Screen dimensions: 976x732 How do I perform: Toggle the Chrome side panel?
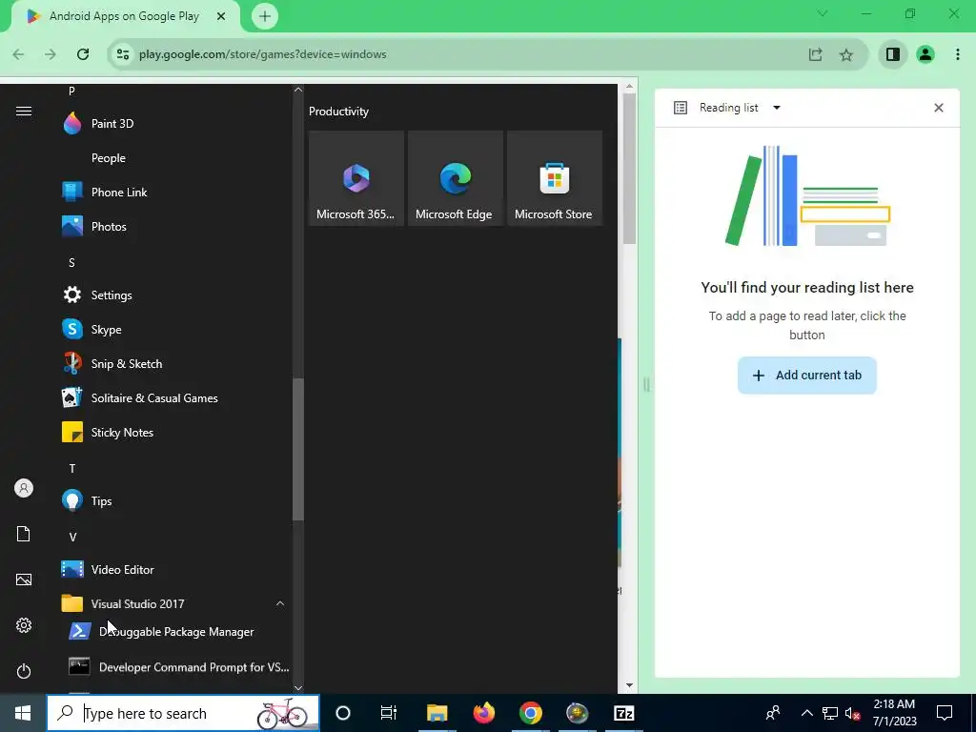pyautogui.click(x=893, y=54)
